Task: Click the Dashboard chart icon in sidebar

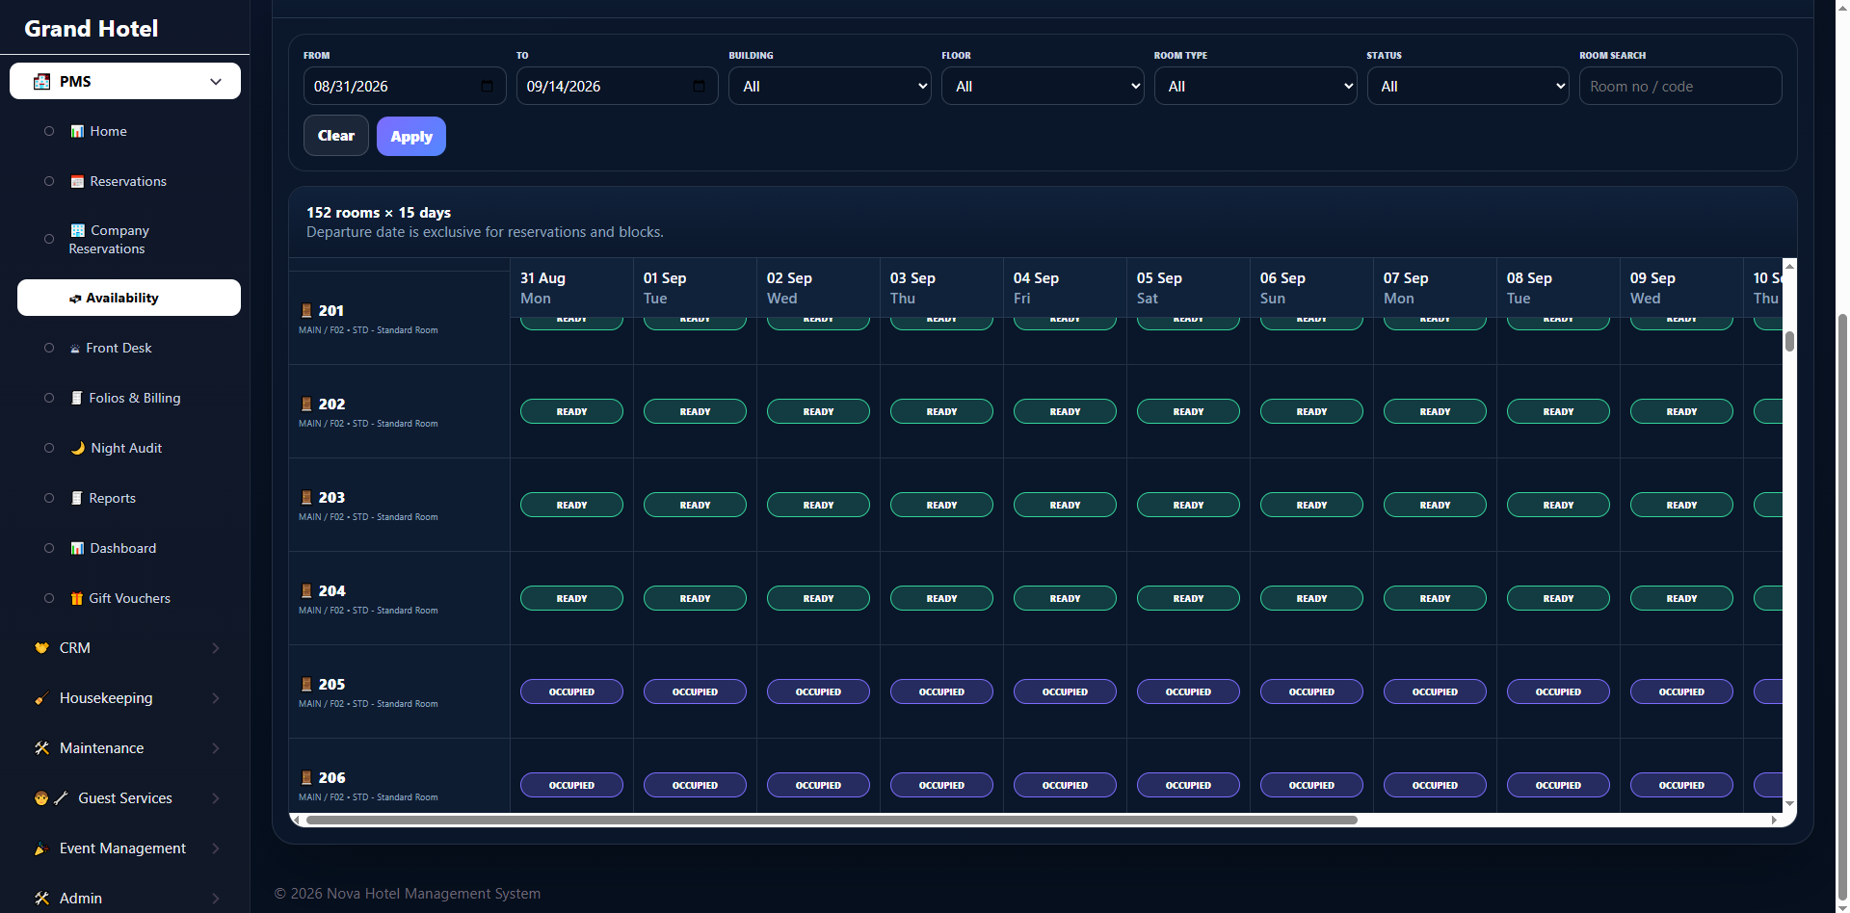Action: [77, 549]
